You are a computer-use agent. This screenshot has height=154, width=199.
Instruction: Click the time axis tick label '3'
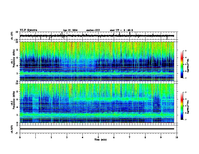(67, 137)
